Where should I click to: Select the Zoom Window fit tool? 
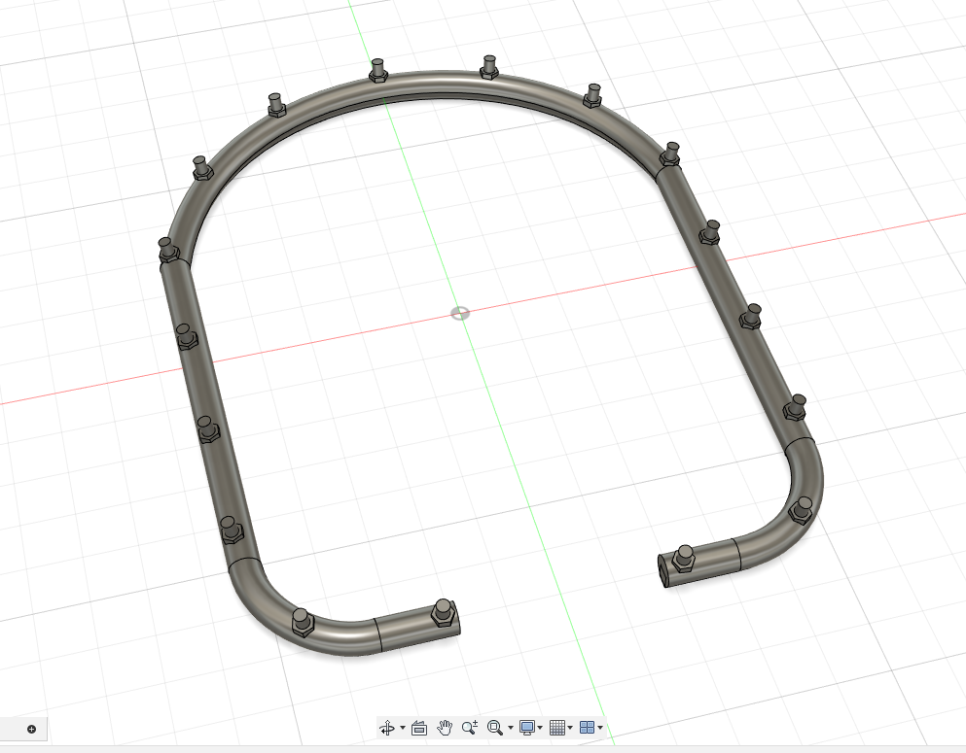point(495,728)
